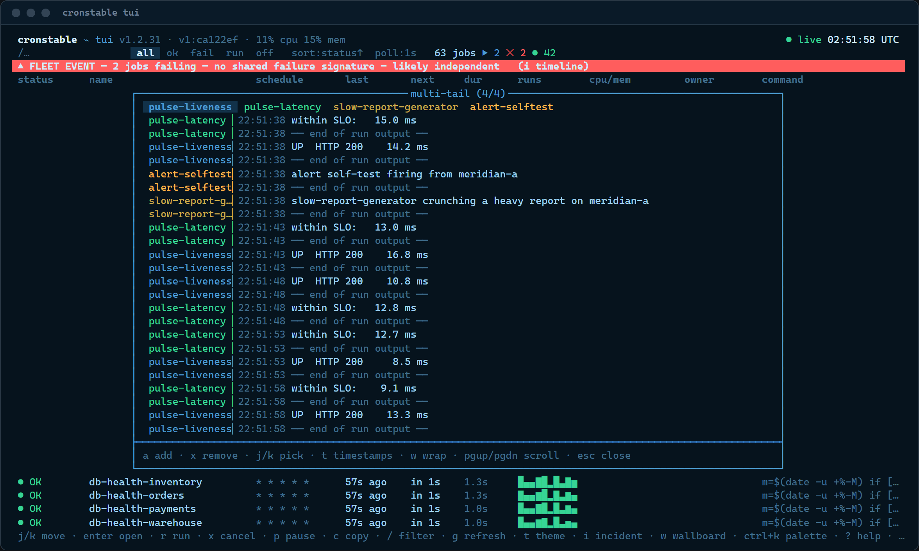919x551 pixels.
Task: Select the alert-selftest multi-tail tab
Action: coord(511,107)
